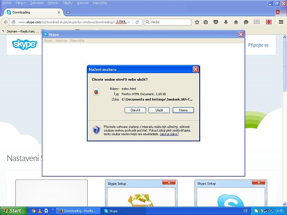The width and height of the screenshot is (287, 215).
Task: Open the Záložky menu in Firefox
Action: (x=67, y=3)
